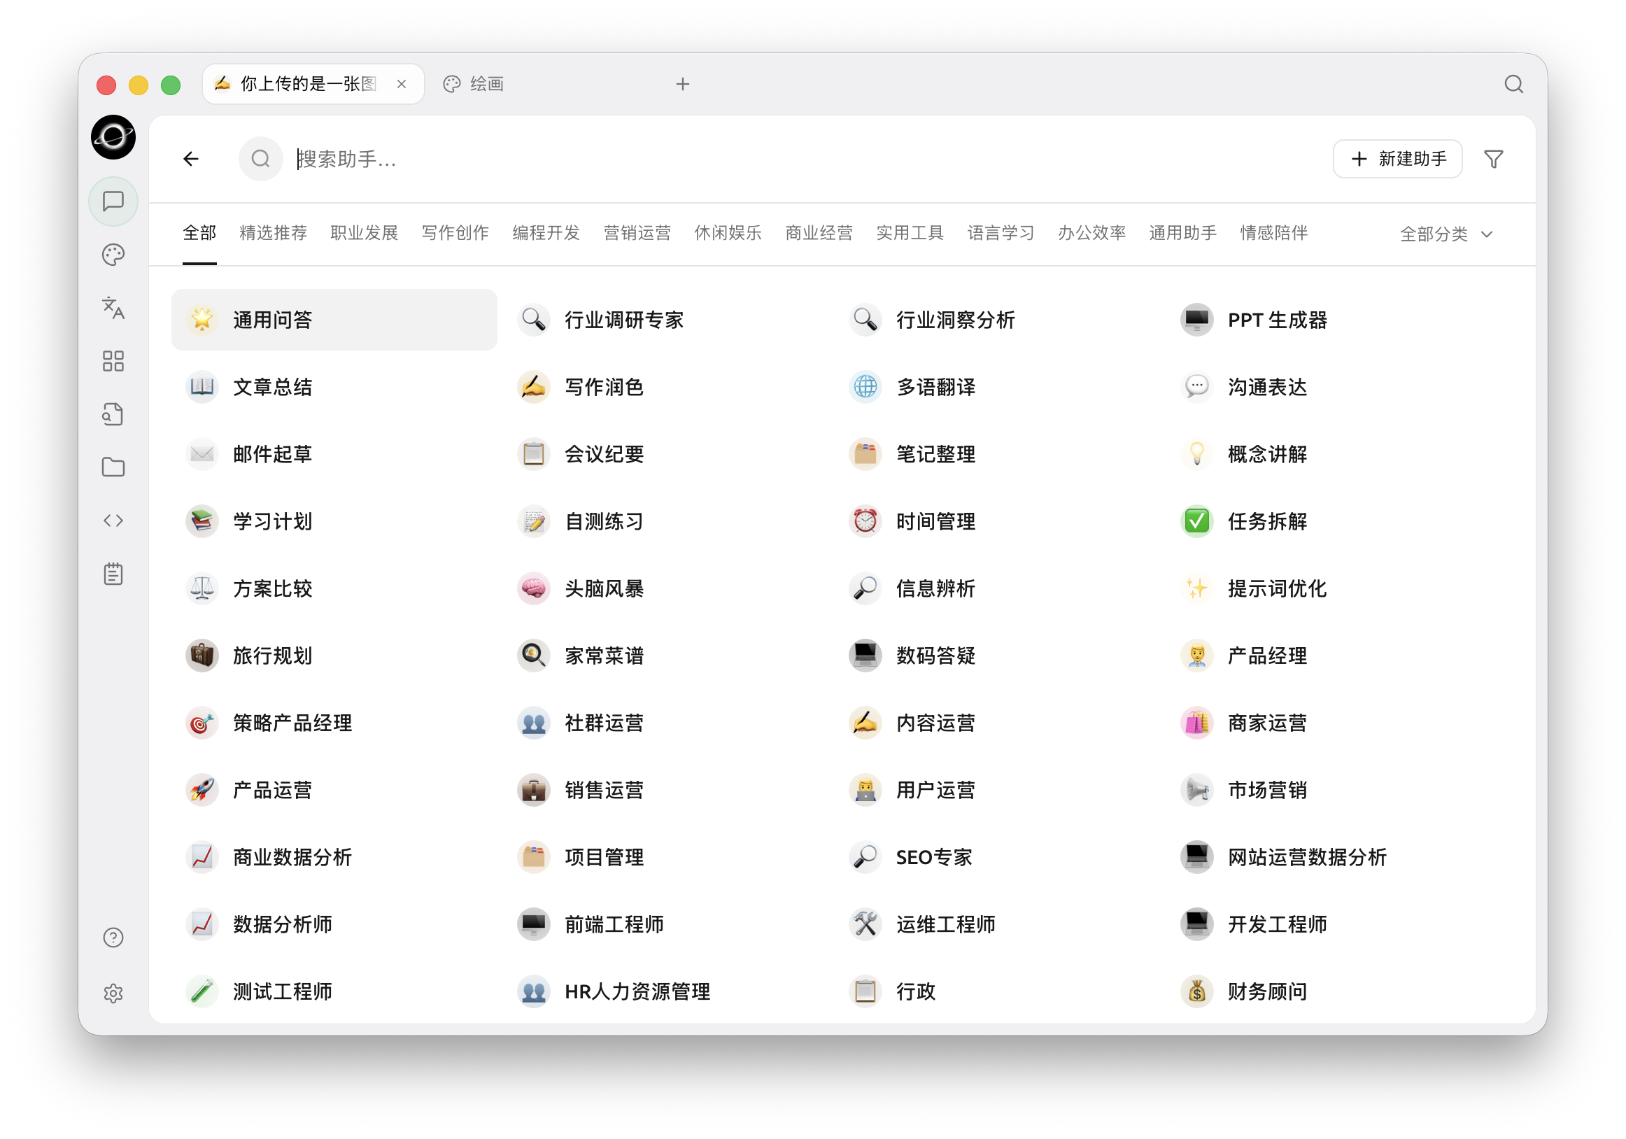Open the translate icon in sidebar
The image size is (1626, 1139).
(x=113, y=308)
